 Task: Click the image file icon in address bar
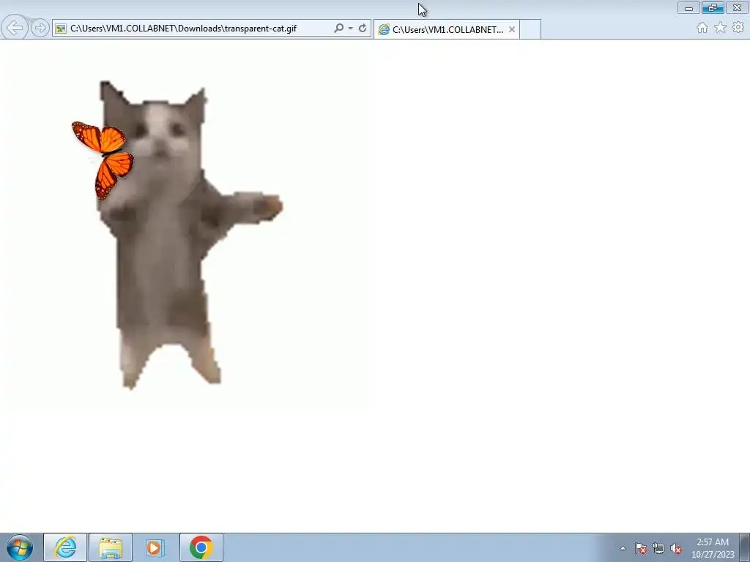(x=61, y=29)
